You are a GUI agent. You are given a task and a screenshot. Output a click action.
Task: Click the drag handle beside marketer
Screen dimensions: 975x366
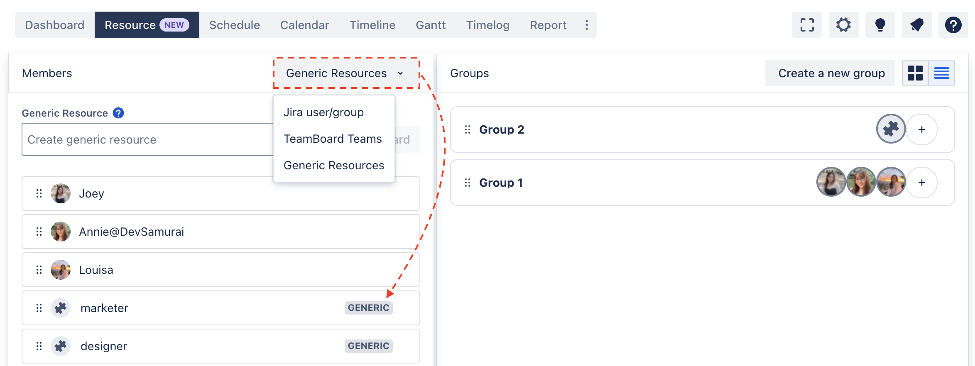[x=39, y=308]
